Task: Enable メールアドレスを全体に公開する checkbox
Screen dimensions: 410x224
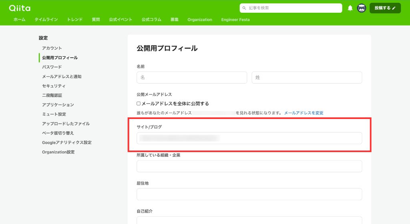Action: pos(139,103)
